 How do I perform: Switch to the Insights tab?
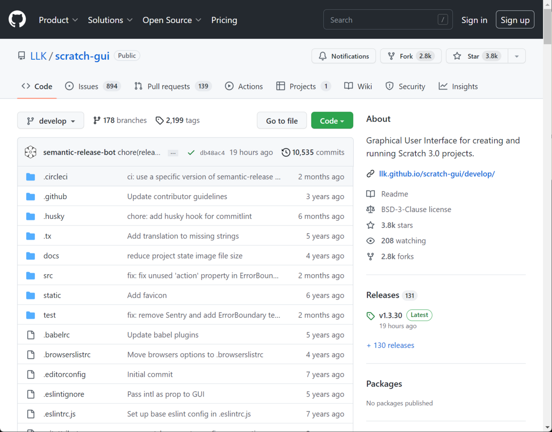[458, 86]
